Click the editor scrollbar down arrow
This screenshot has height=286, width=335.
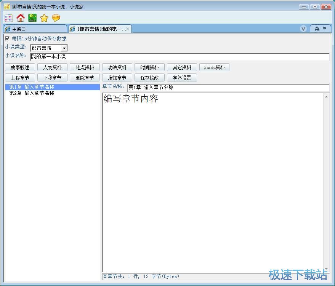326,269
